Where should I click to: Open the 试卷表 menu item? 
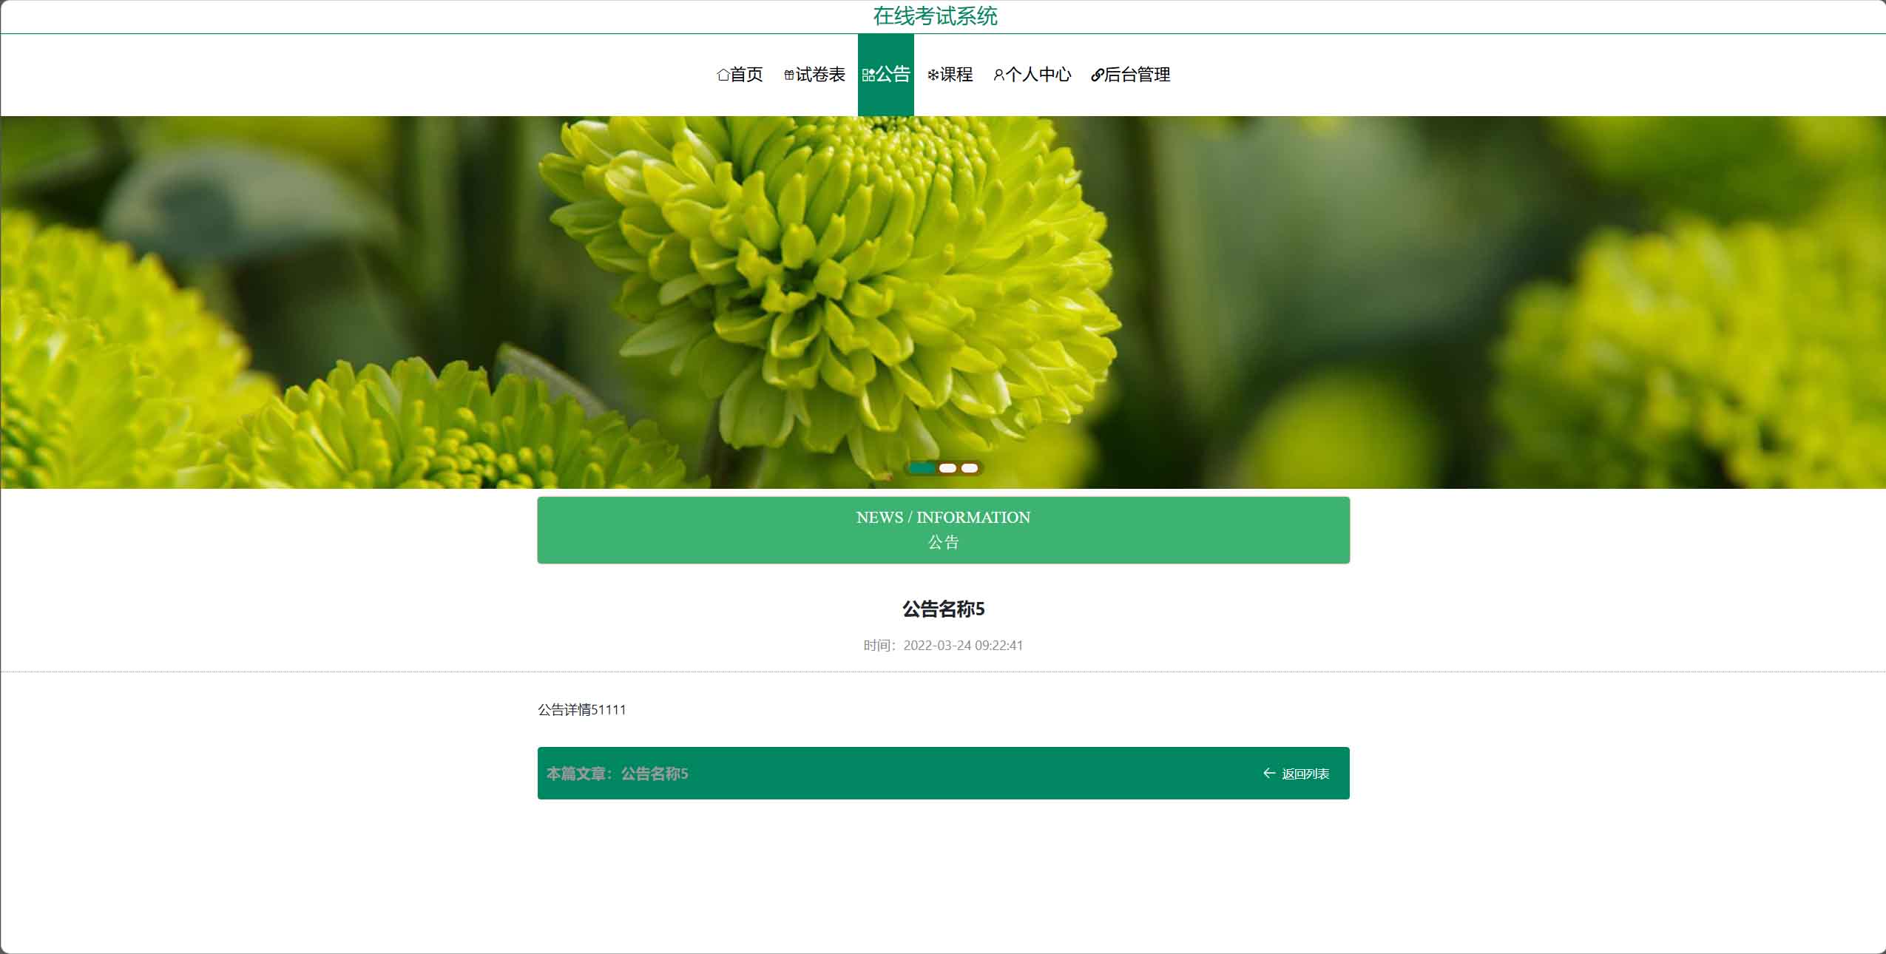tap(814, 75)
